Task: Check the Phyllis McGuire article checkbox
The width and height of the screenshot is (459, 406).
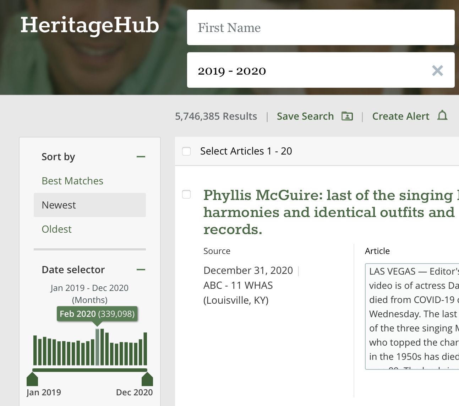Action: tap(186, 194)
